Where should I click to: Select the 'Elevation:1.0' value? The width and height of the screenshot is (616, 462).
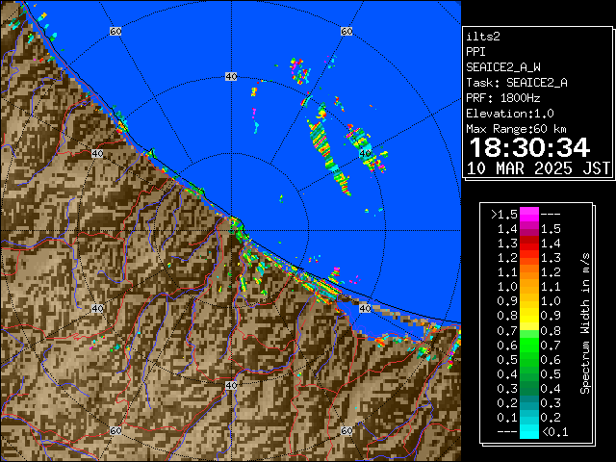(x=509, y=114)
